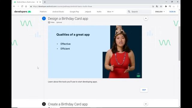Click the Optional label under title

click(x=59, y=22)
